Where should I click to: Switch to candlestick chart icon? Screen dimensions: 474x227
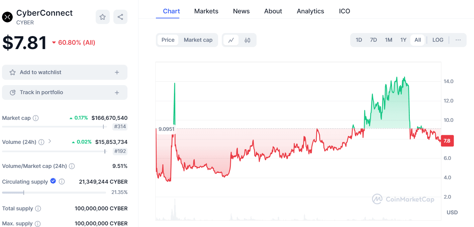[248, 40]
